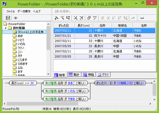The image size is (159, 113).
Task: Click the 四万十川 river cell
Action: click(x=103, y=36)
